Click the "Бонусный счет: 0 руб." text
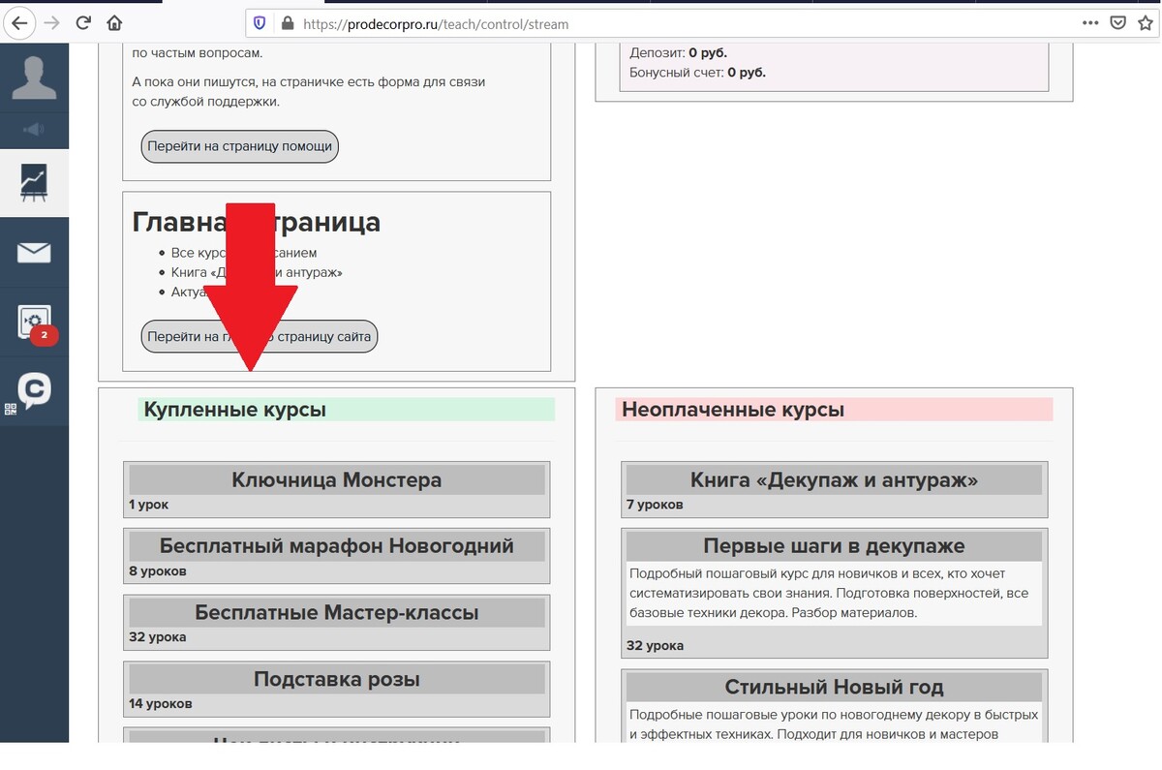 (698, 72)
